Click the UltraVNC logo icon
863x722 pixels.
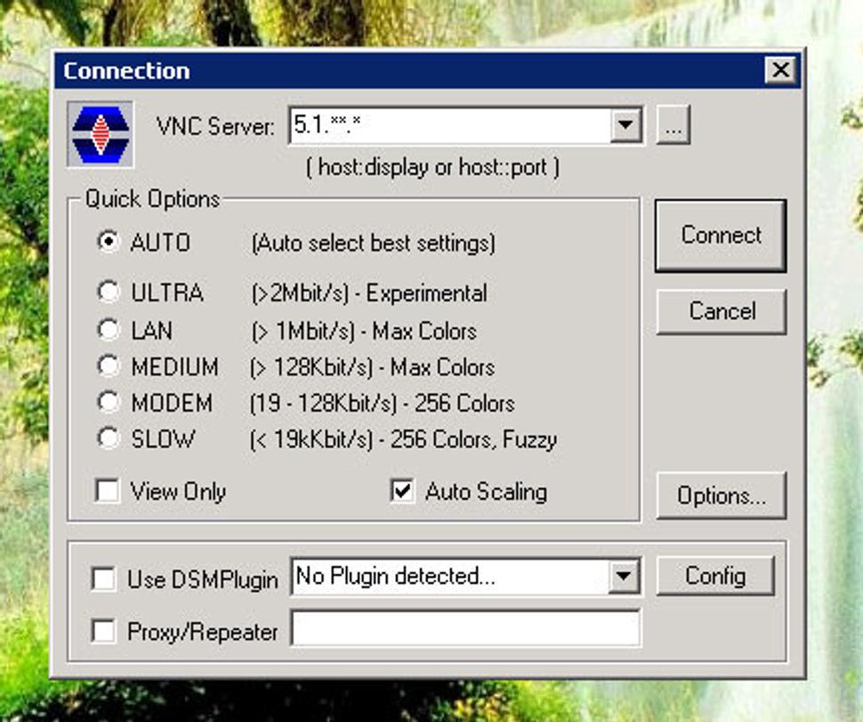101,134
